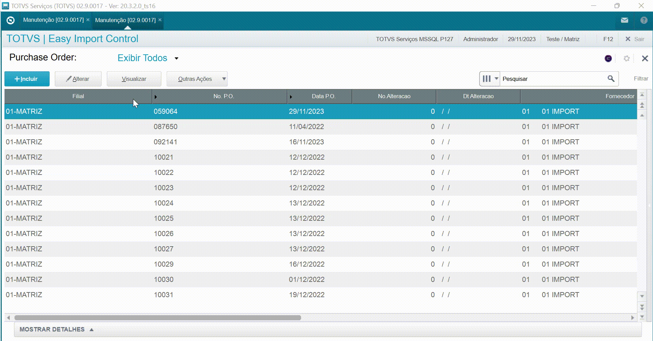The width and height of the screenshot is (653, 341).
Task: Jump to last record with bottom arrow
Action: [x=642, y=317]
